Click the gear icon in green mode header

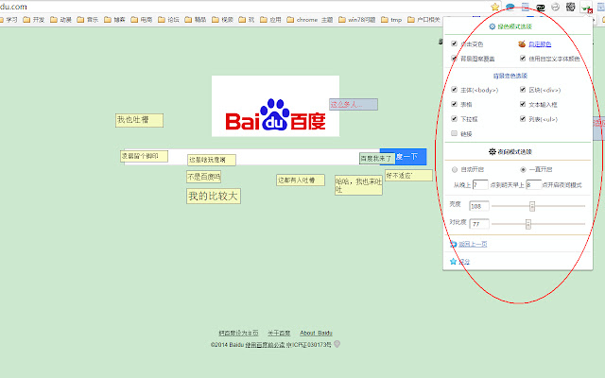[492, 26]
